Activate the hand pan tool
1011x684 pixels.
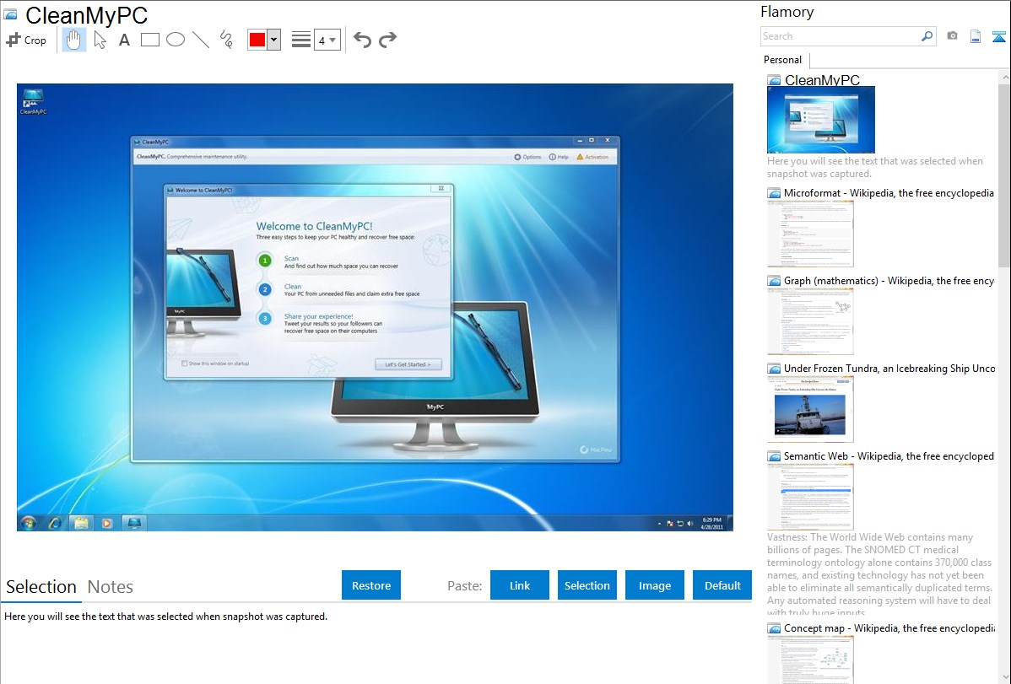74,40
